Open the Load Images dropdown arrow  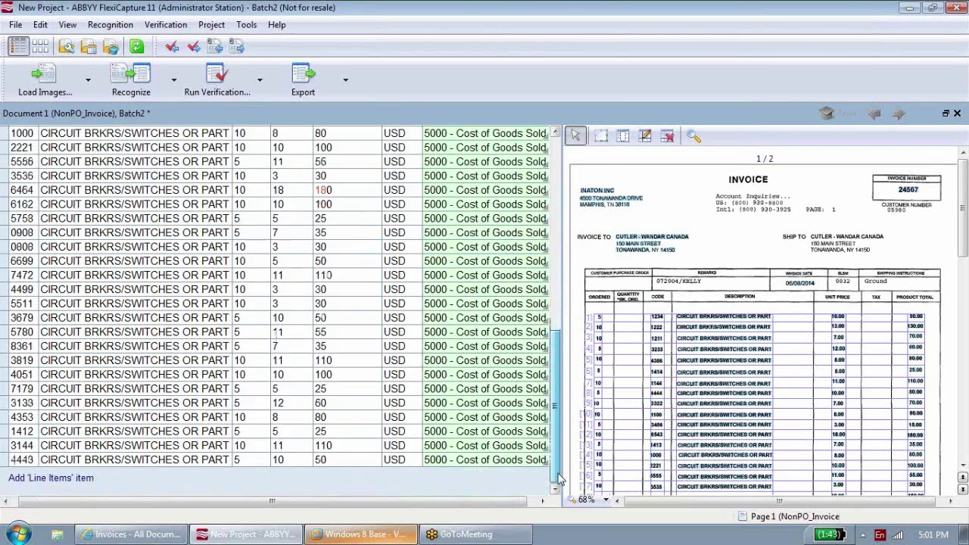(88, 80)
